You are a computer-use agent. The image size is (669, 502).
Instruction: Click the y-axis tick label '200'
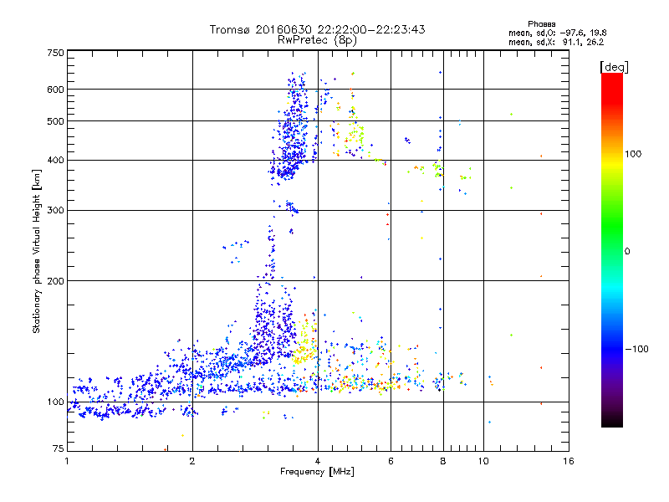[x=55, y=281]
